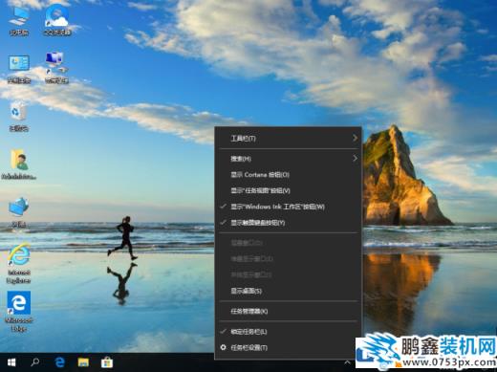Open the This PC desktop icon
The height and width of the screenshot is (372, 497).
point(19,21)
